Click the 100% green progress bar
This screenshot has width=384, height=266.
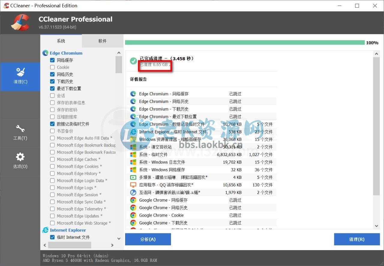coord(245,43)
